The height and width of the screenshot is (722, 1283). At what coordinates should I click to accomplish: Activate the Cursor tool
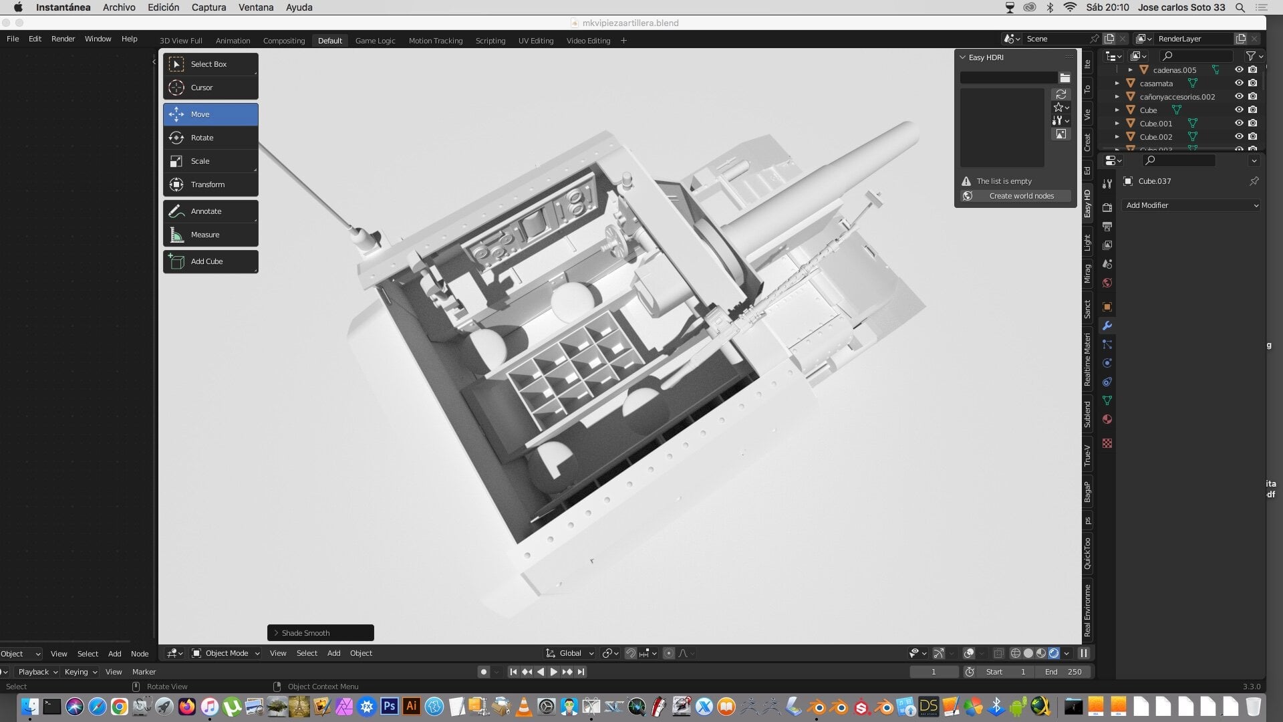[210, 88]
